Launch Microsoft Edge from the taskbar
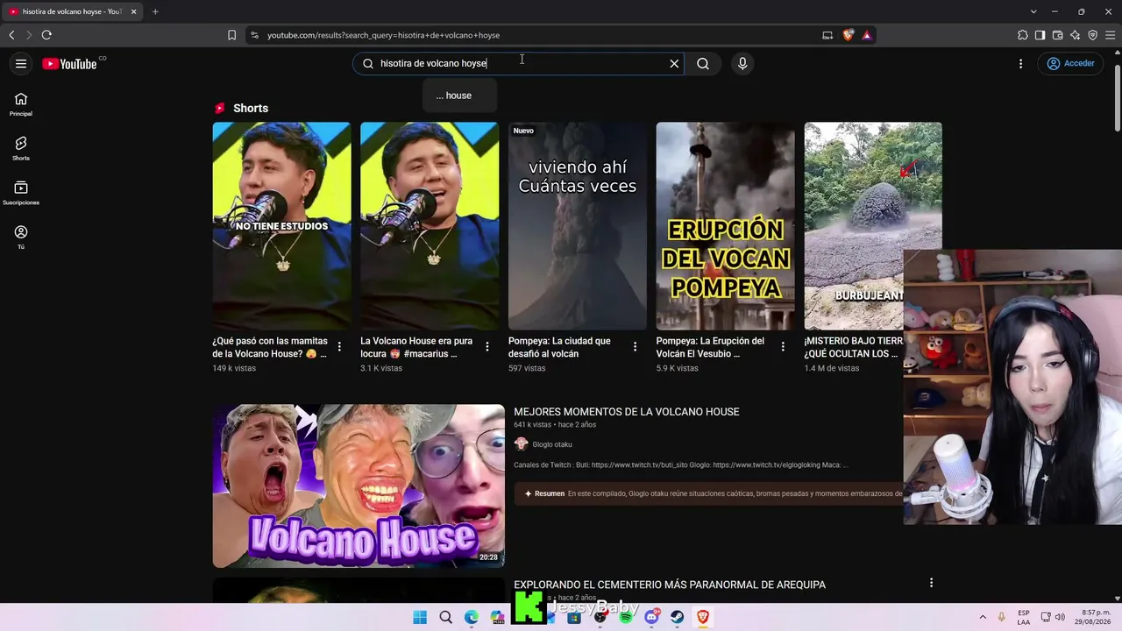This screenshot has height=631, width=1122. (472, 617)
